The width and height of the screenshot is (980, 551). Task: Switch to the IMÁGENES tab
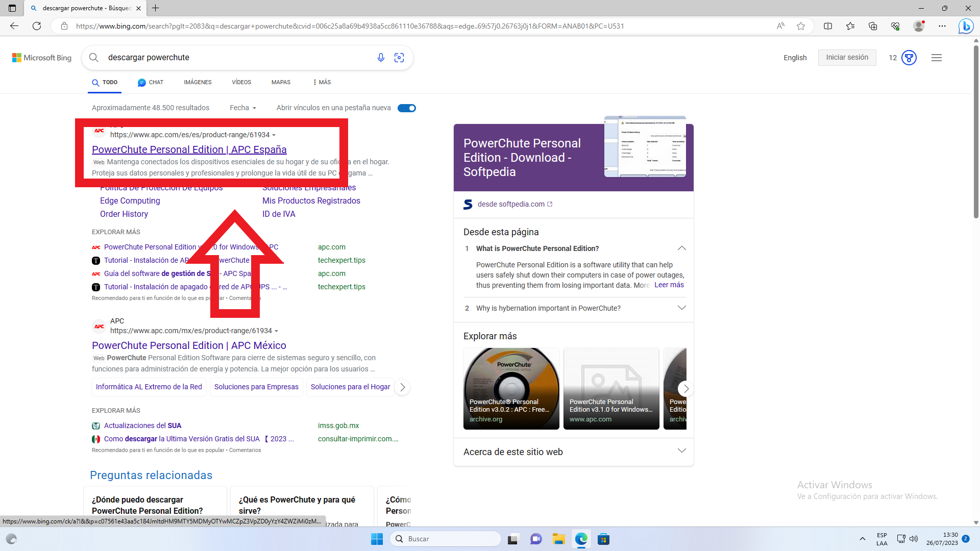point(198,82)
